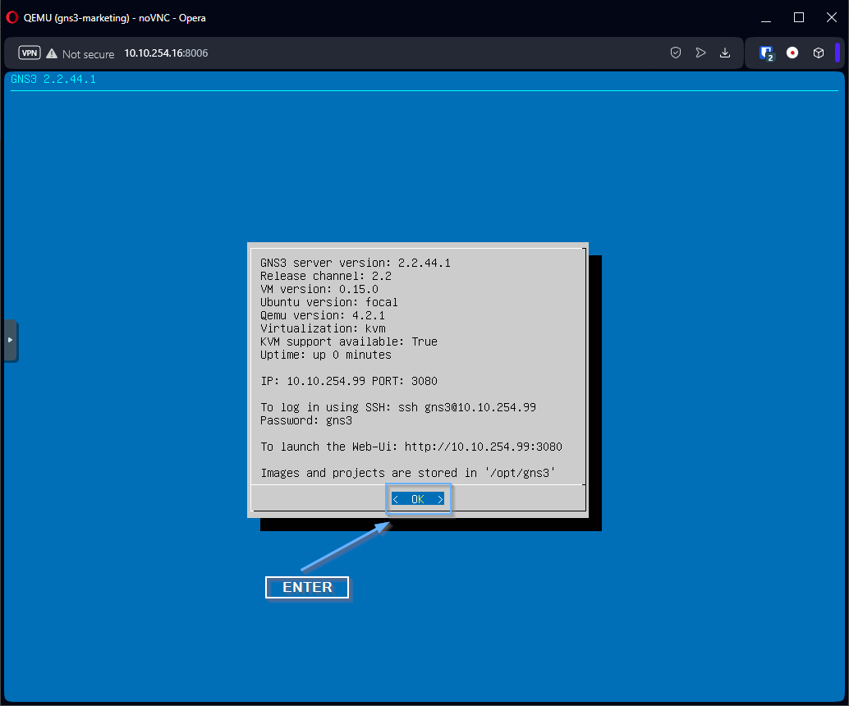Open the extensions cube icon

819,53
